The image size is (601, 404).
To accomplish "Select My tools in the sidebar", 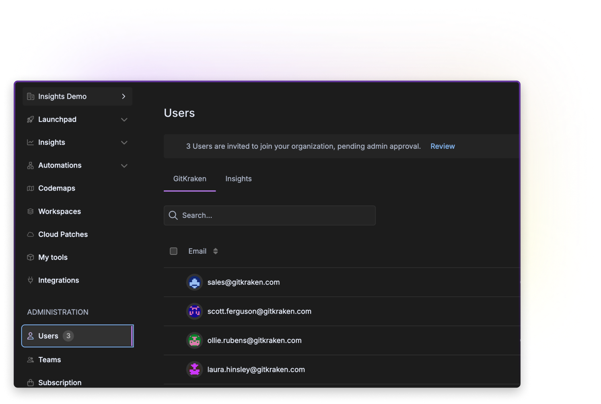I will click(53, 257).
